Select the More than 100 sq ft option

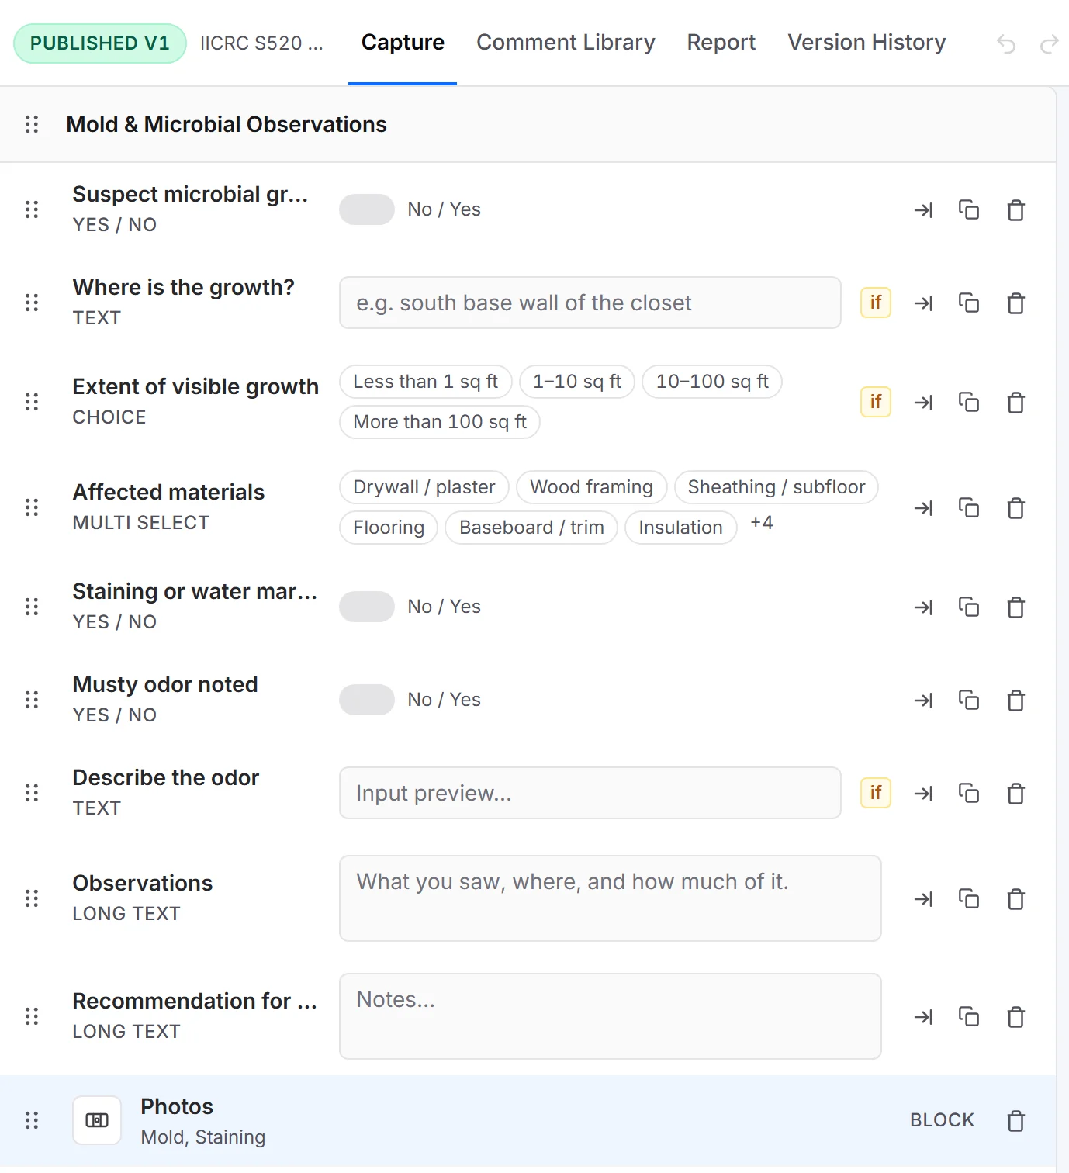click(440, 422)
